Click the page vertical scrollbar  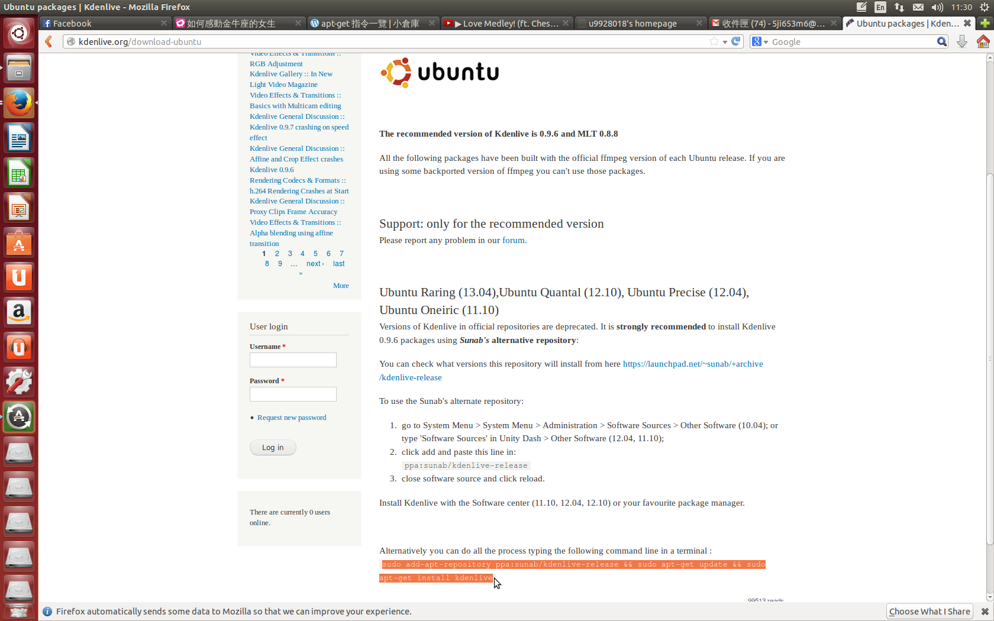click(x=989, y=359)
